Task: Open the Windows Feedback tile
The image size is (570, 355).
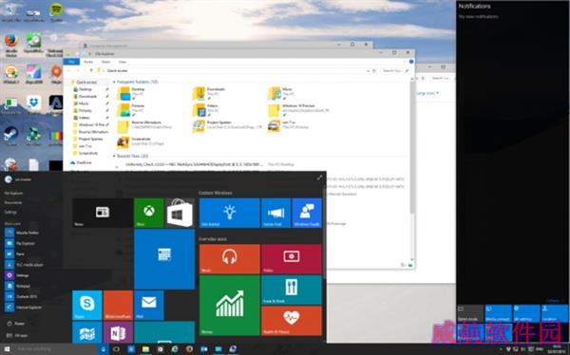Action: point(307,213)
